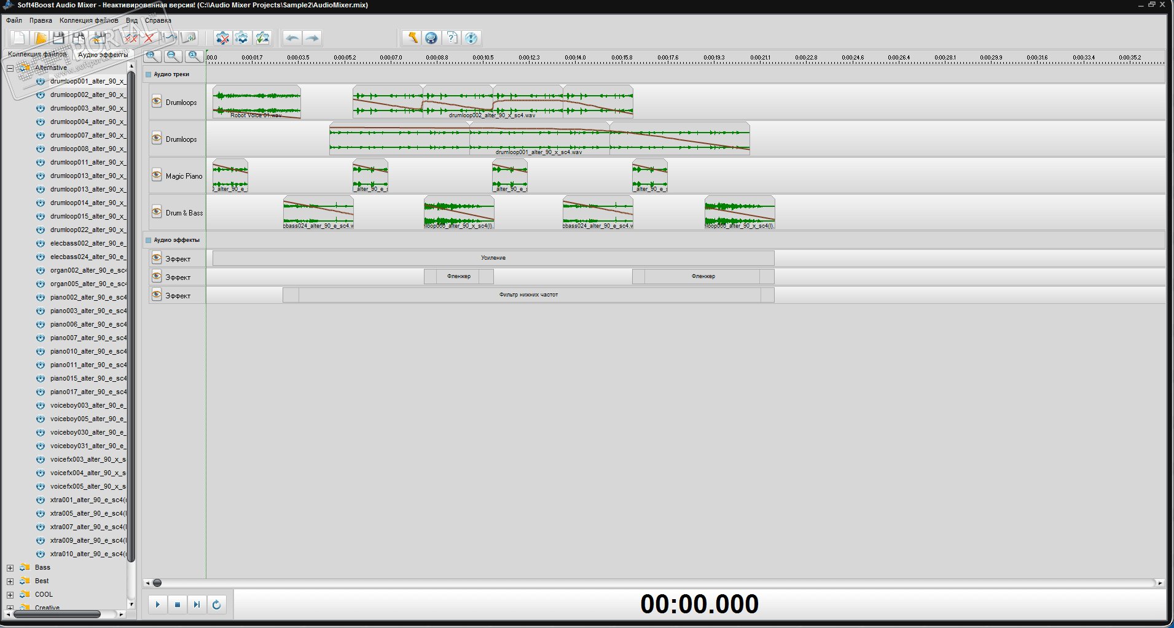This screenshot has height=628, width=1174.
Task: Select the Robot Voice 01.wav clip
Action: pyautogui.click(x=257, y=102)
